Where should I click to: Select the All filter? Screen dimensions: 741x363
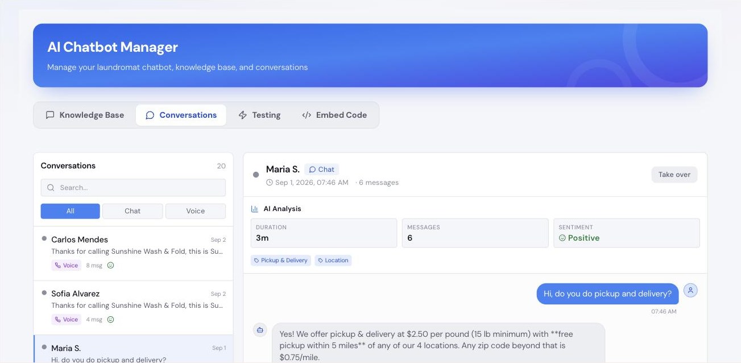[71, 211]
